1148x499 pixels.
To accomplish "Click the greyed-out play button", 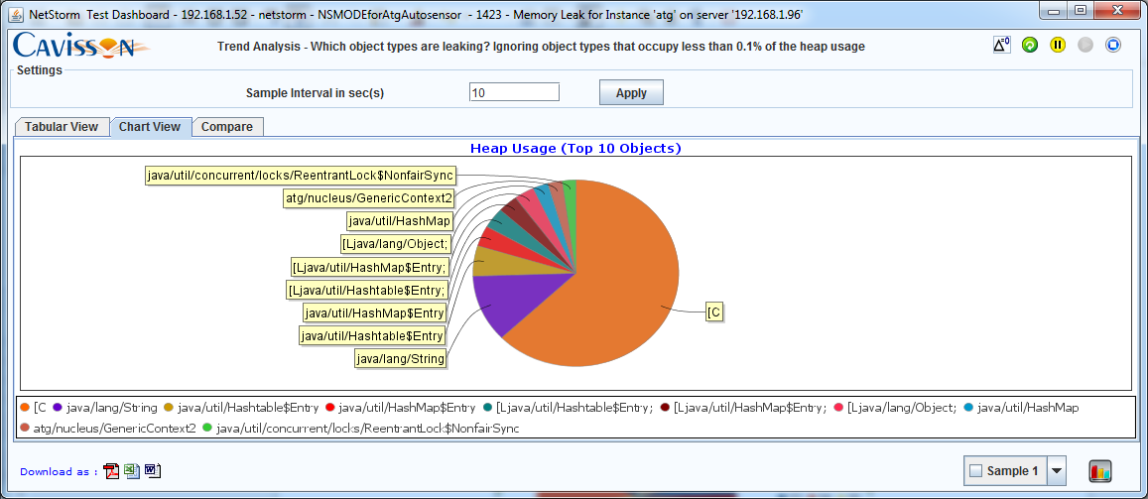I will click(1085, 45).
